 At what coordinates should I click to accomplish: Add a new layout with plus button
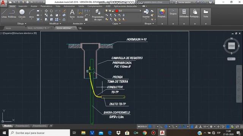pos(51,126)
